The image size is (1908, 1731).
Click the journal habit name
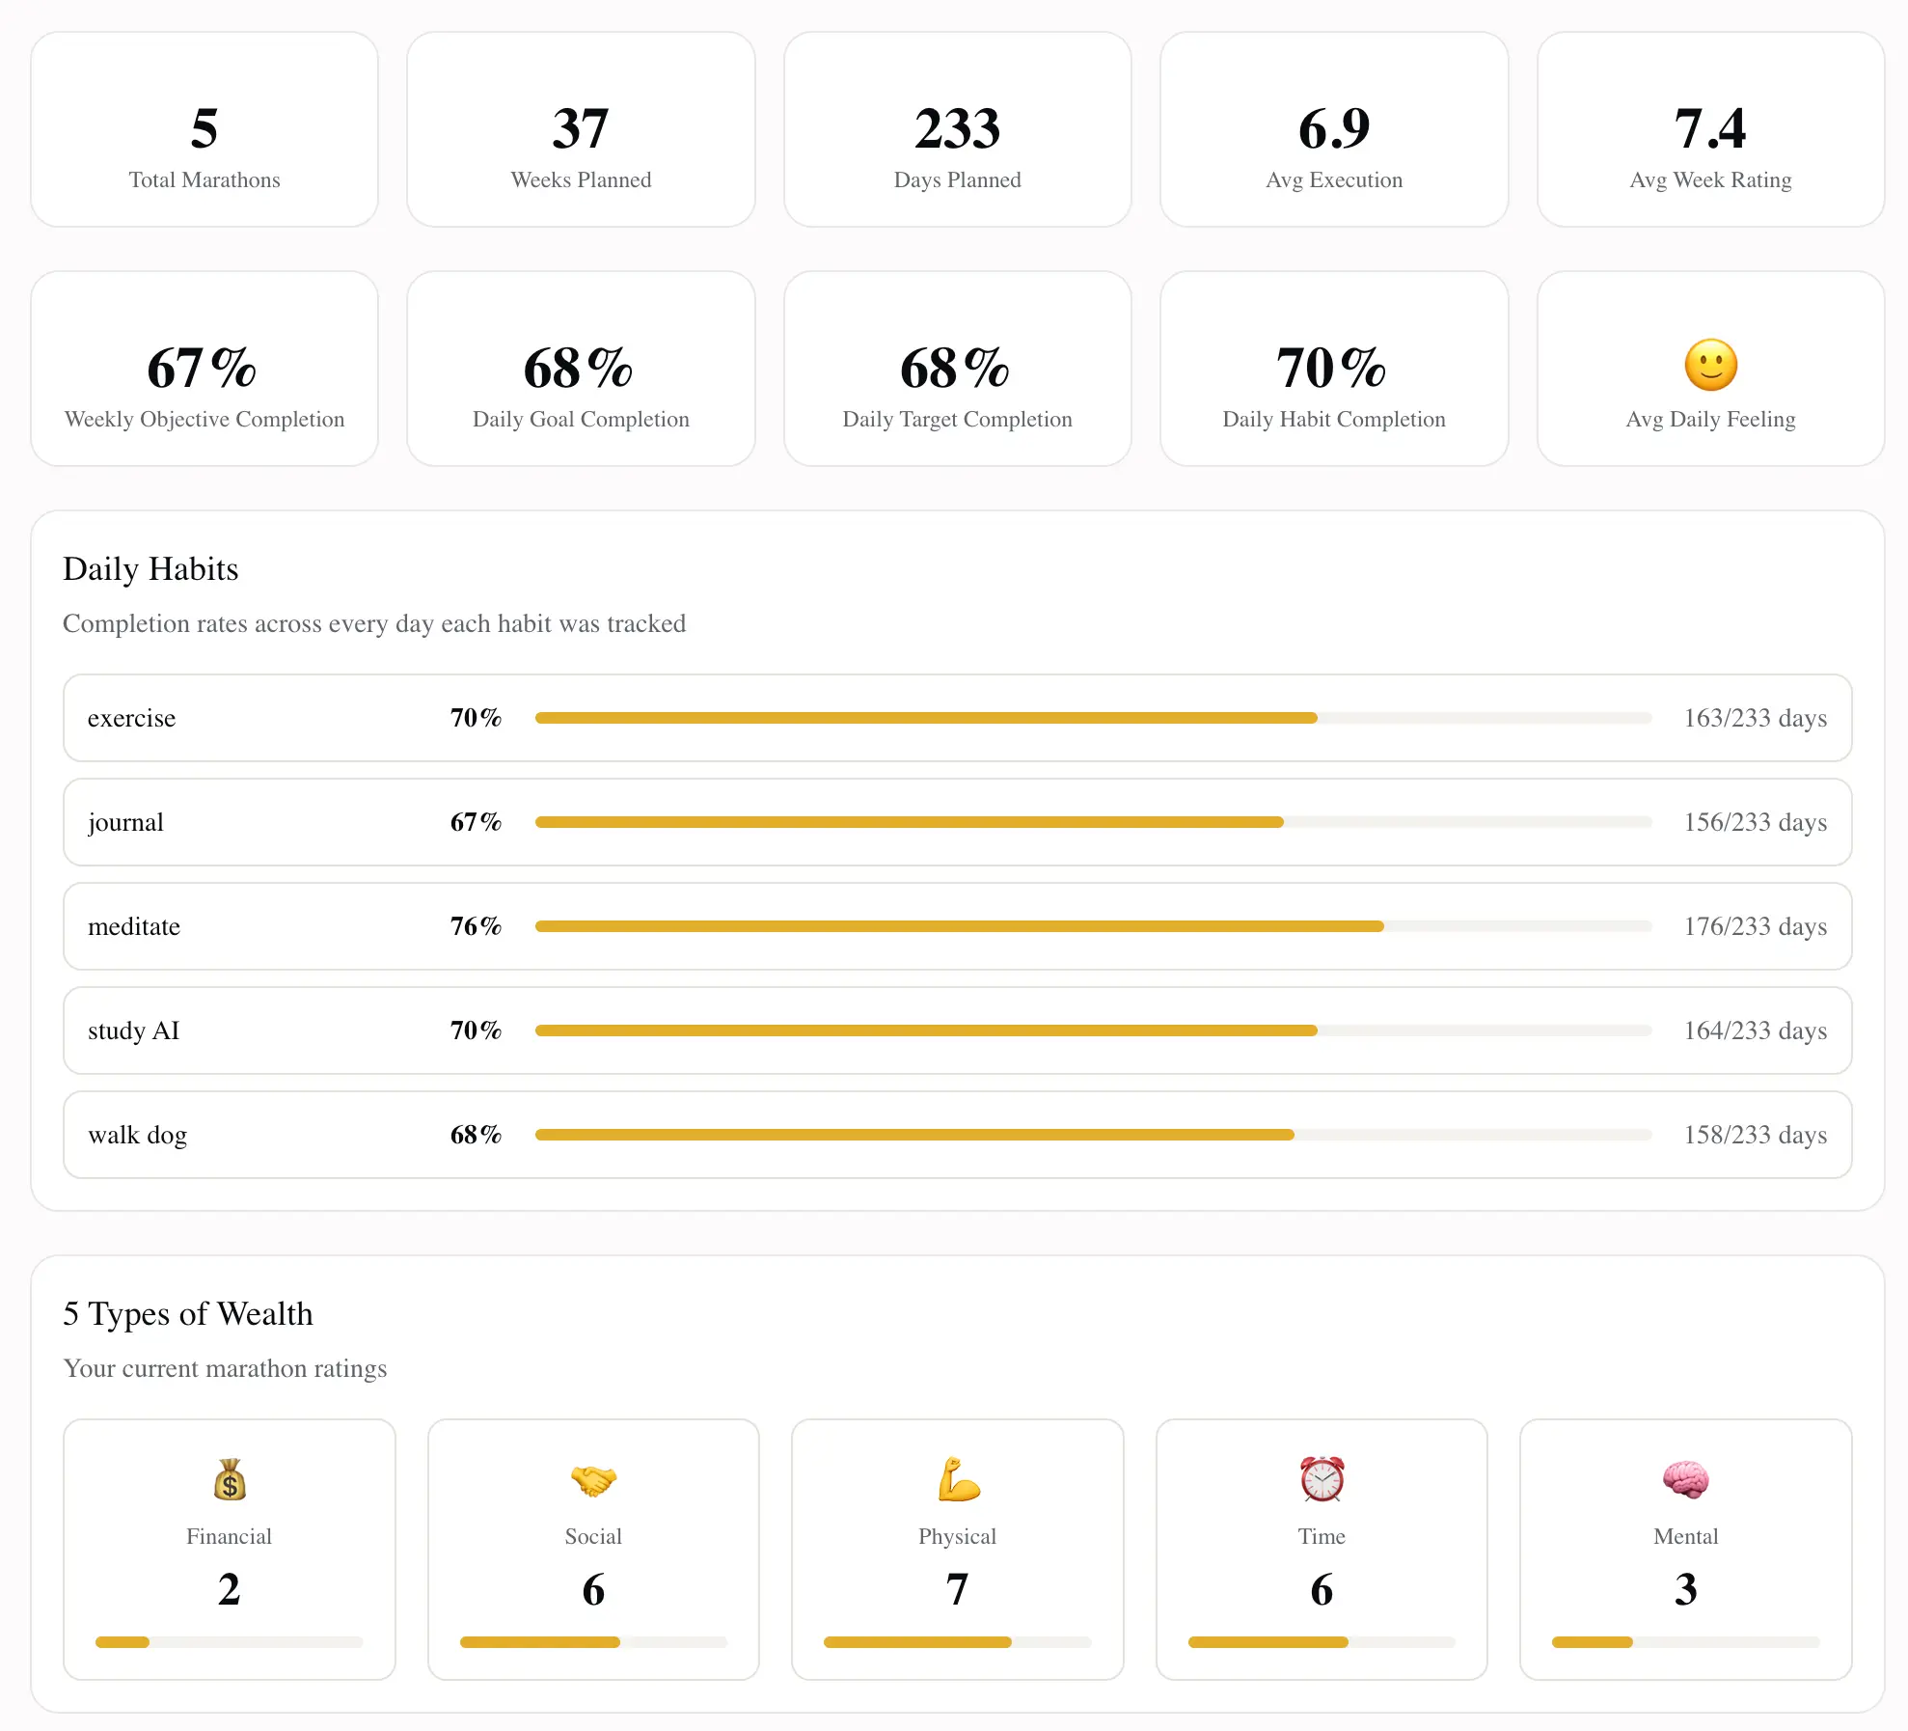click(x=125, y=823)
